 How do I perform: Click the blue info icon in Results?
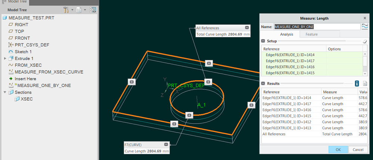coord(357,83)
